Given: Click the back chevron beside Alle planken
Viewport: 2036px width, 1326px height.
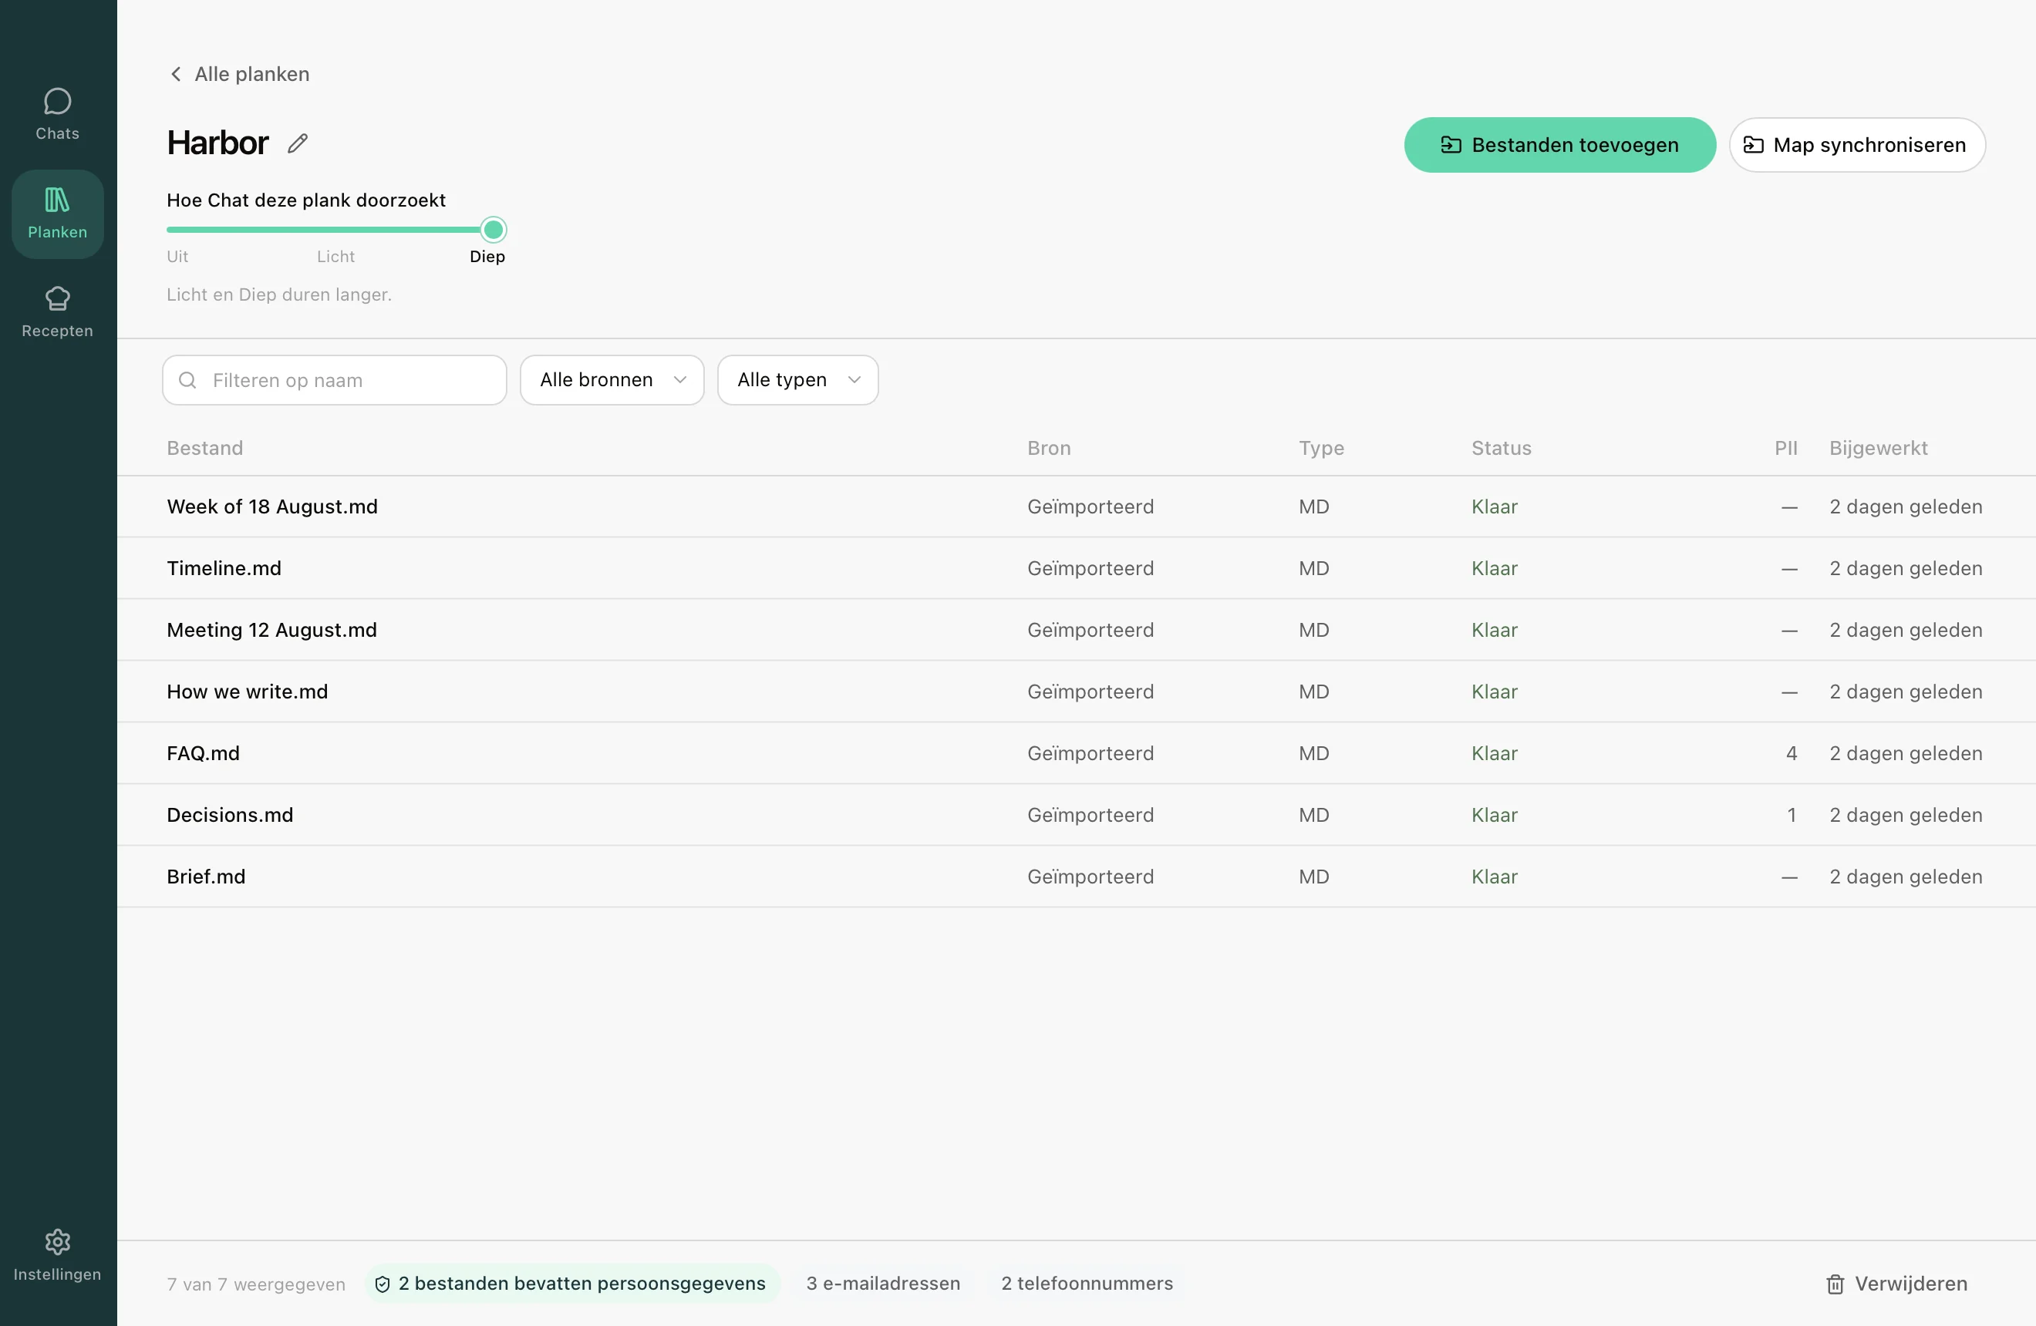Looking at the screenshot, I should [175, 74].
